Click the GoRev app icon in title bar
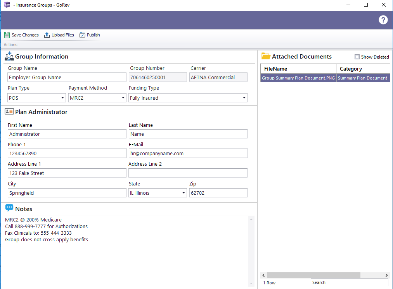 point(7,5)
